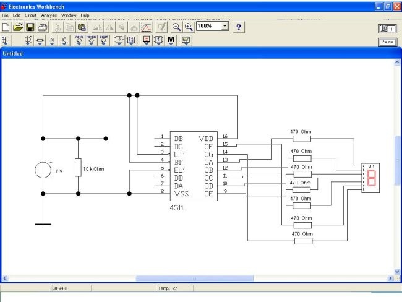Open the Instruments parts bin

pos(186,40)
